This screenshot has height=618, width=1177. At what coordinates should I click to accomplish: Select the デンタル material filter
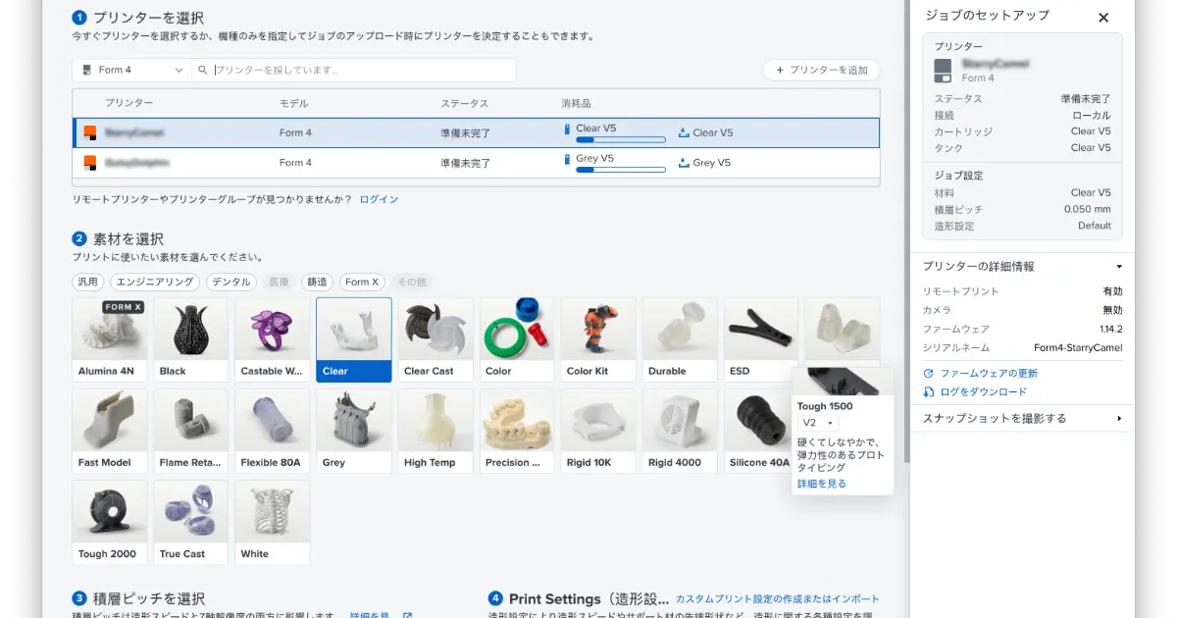coord(231,282)
